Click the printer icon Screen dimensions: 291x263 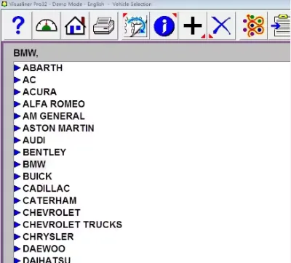(104, 25)
